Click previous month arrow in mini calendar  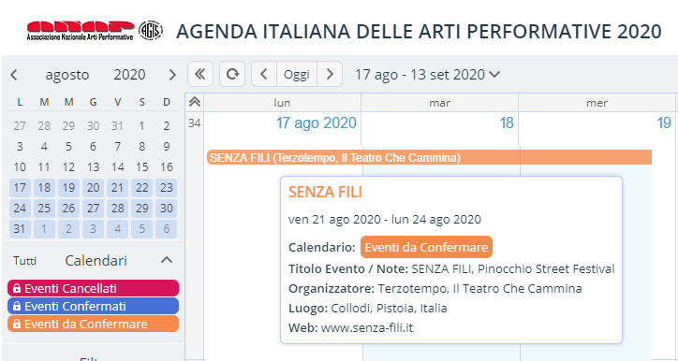14,75
